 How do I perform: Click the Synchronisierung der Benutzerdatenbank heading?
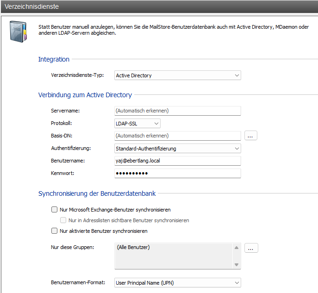pyautogui.click(x=97, y=193)
